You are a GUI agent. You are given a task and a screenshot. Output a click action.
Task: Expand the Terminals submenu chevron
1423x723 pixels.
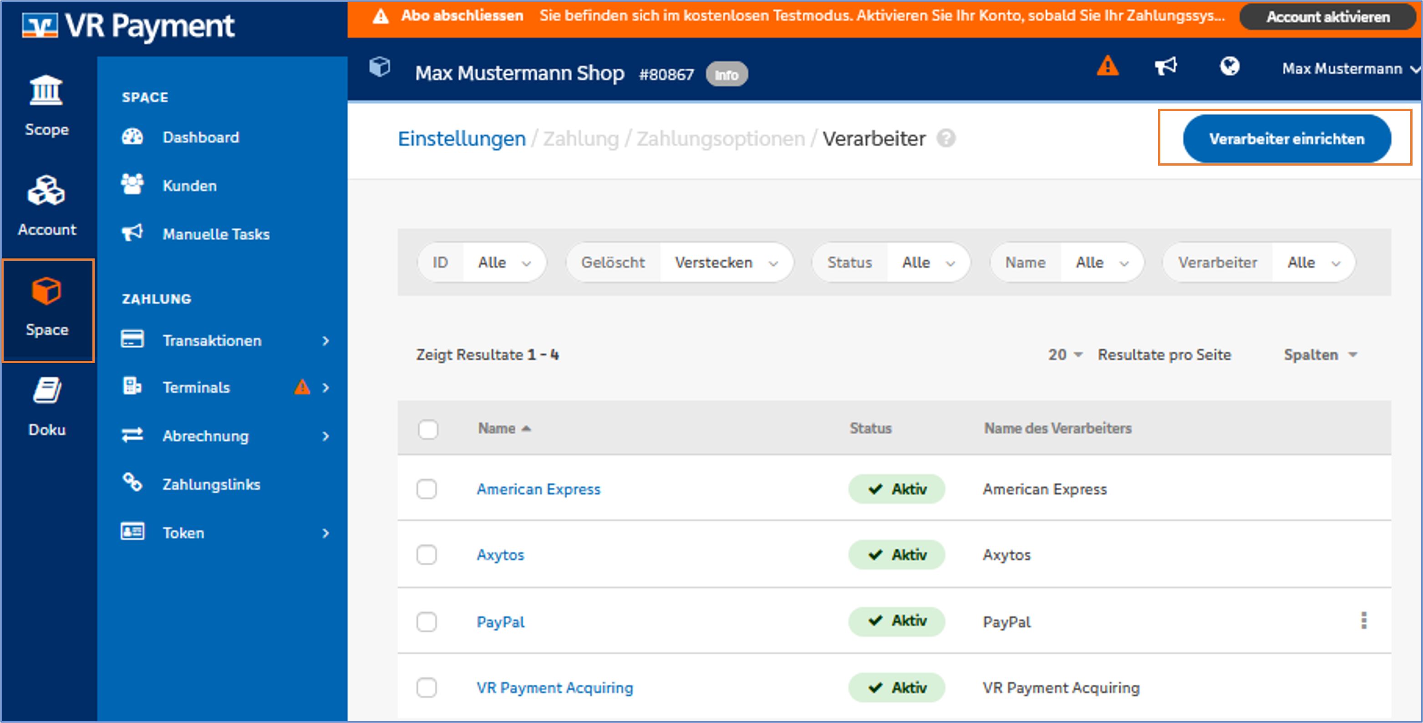point(326,388)
